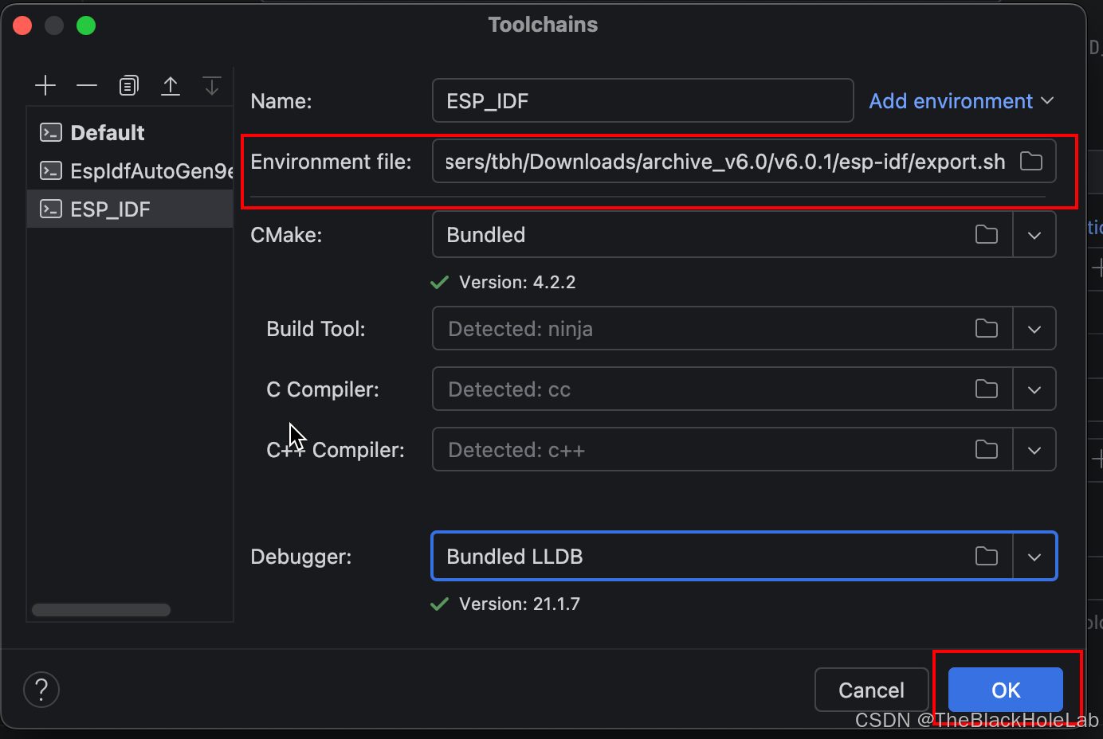Image resolution: width=1103 pixels, height=739 pixels.
Task: Browse for environment file folder icon
Action: click(x=1031, y=162)
